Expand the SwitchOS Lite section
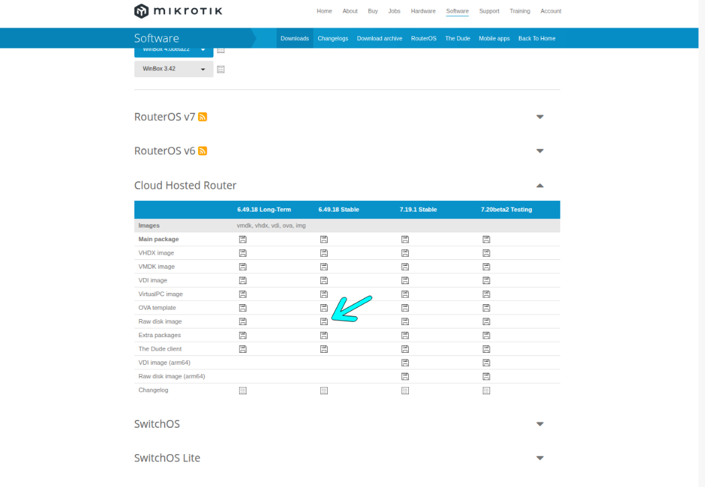The width and height of the screenshot is (705, 487). (x=540, y=458)
